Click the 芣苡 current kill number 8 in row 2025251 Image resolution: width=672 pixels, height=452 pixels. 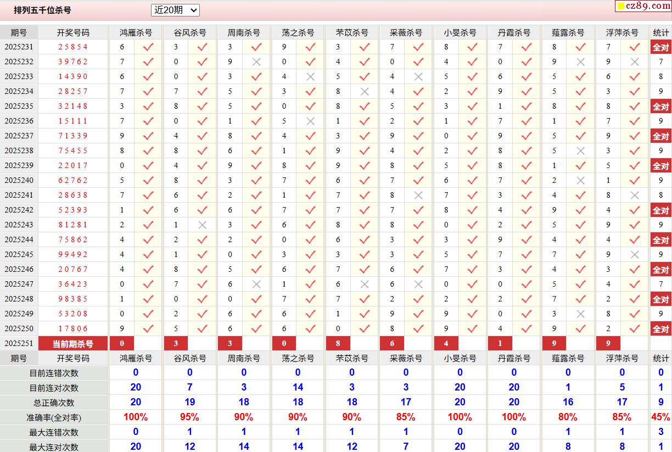pyautogui.click(x=338, y=344)
